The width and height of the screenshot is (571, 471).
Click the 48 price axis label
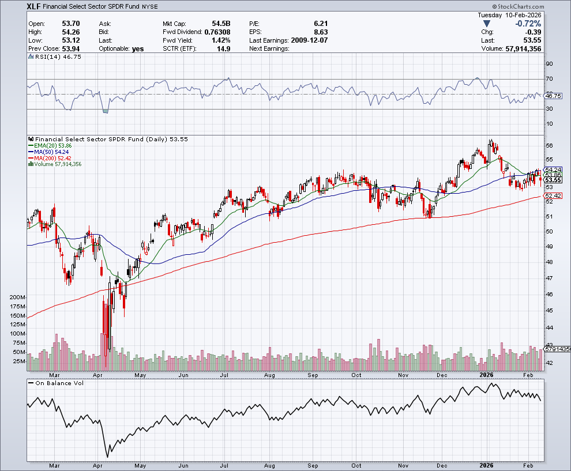[x=549, y=262]
